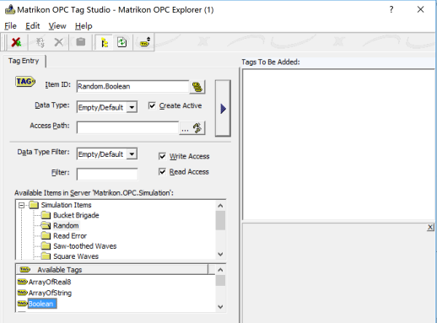Image resolution: width=437 pixels, height=323 pixels.
Task: Click the red X update-and-return toolbar icon
Action: 16,42
